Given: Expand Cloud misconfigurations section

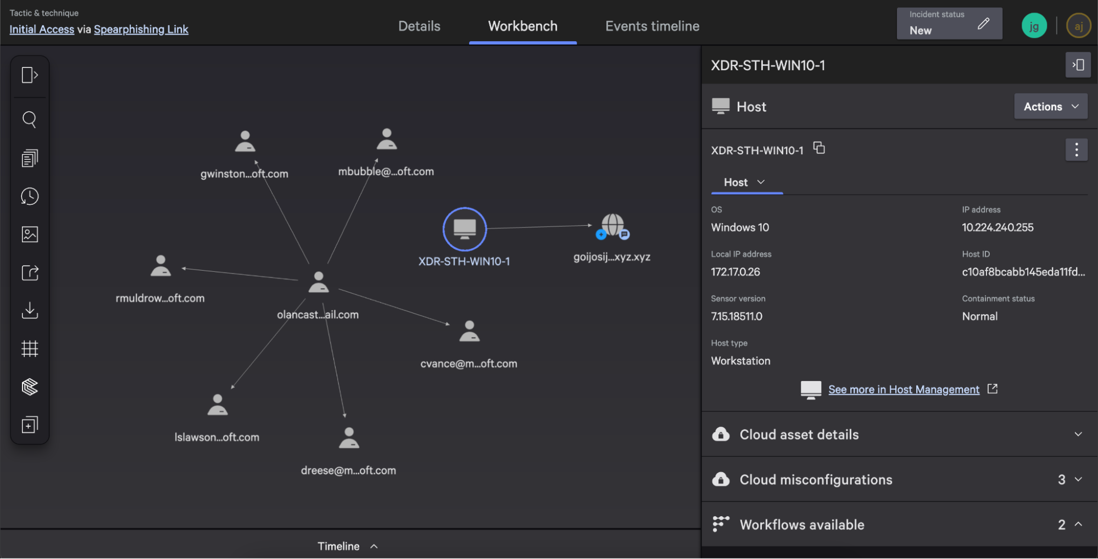Looking at the screenshot, I should (x=899, y=479).
